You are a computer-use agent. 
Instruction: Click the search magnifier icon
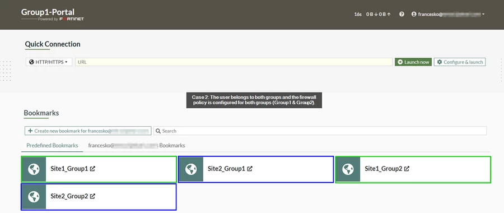coord(158,131)
